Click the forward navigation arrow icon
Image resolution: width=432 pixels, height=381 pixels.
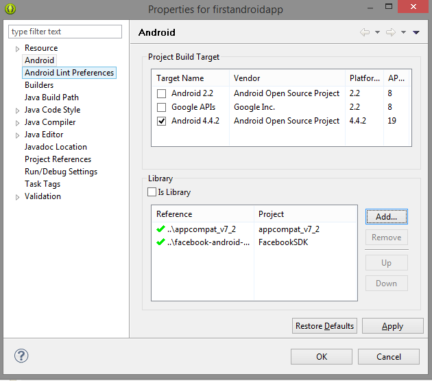coord(391,32)
